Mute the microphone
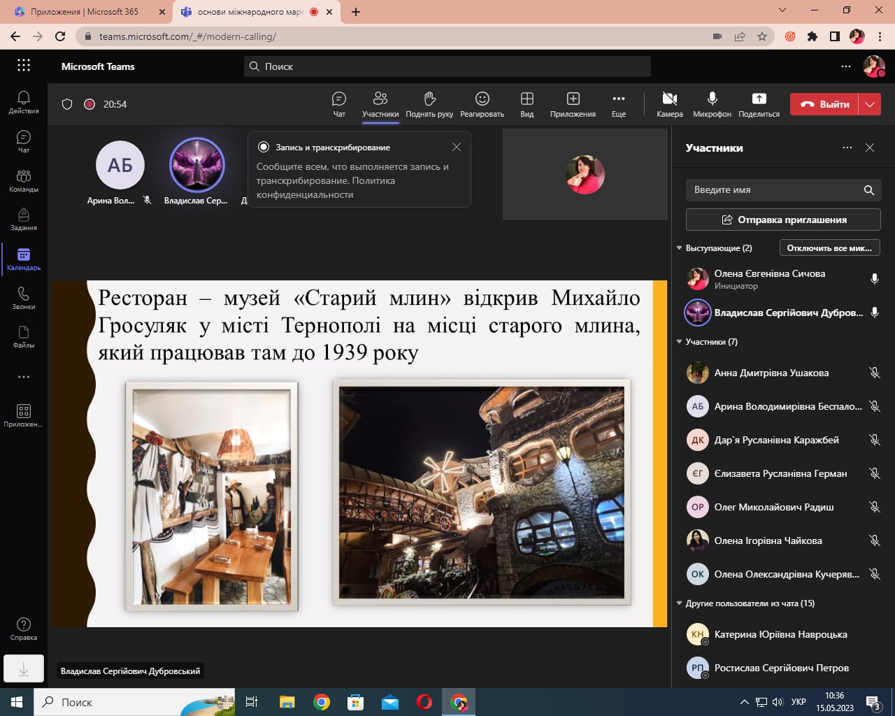895x716 pixels. tap(712, 104)
